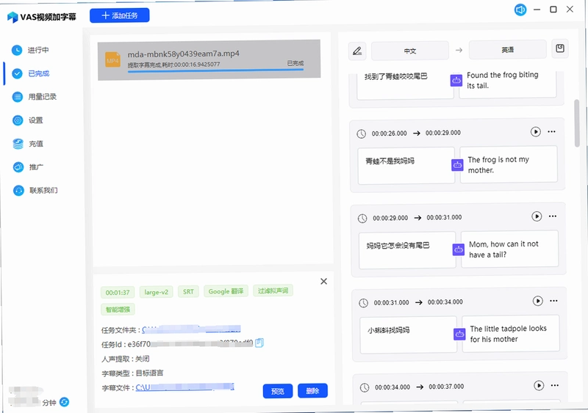This screenshot has height=413, width=588.
Task: Click the task progress bar under mda-mbnk58y0439eam7a.mp4
Action: 215,70
